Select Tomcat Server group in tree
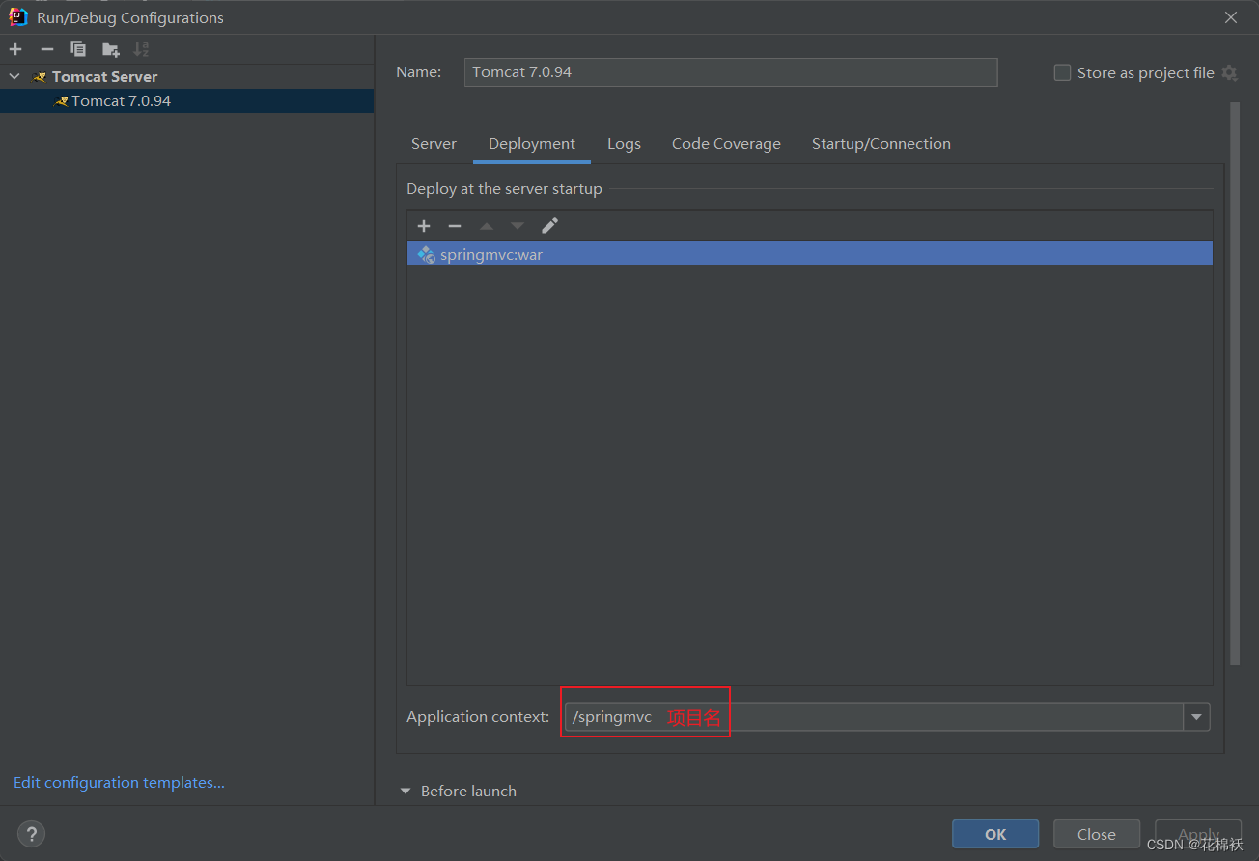The image size is (1259, 861). point(104,76)
